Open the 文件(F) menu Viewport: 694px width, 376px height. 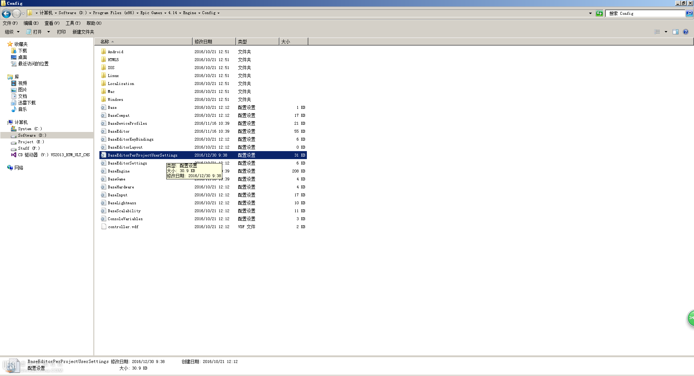[x=10, y=23]
